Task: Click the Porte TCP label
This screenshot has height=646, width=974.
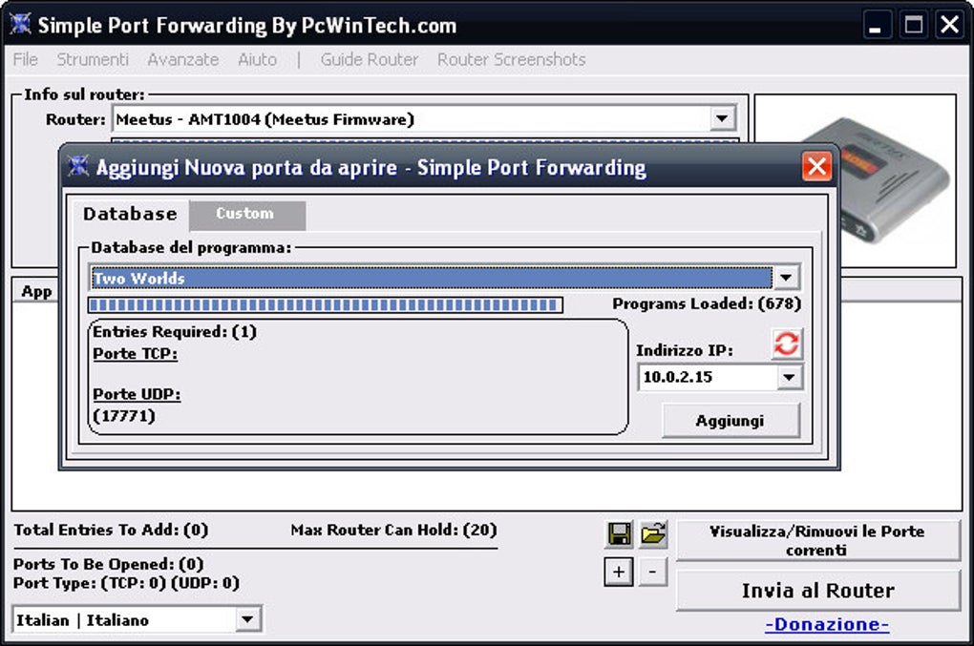Action: point(136,354)
